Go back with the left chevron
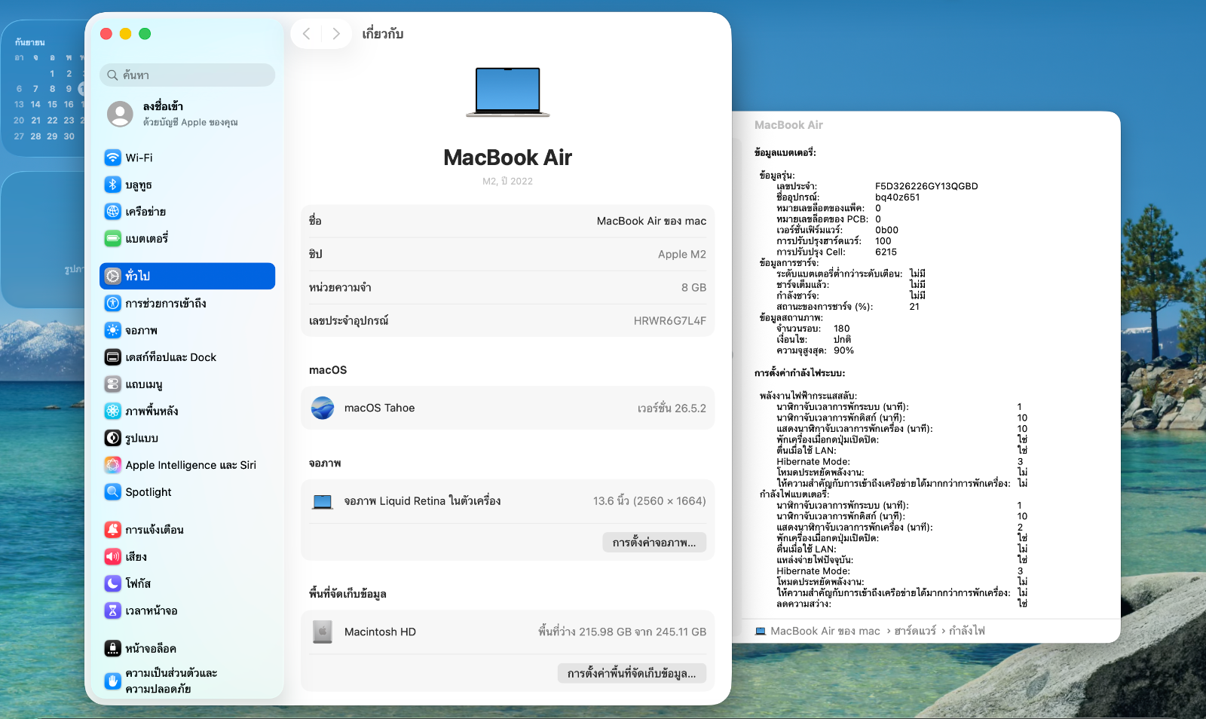The width and height of the screenshot is (1206, 719). coord(306,34)
